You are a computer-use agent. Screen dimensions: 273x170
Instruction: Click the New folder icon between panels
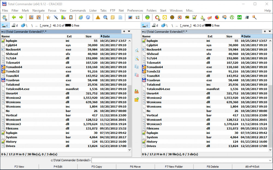pos(136,100)
